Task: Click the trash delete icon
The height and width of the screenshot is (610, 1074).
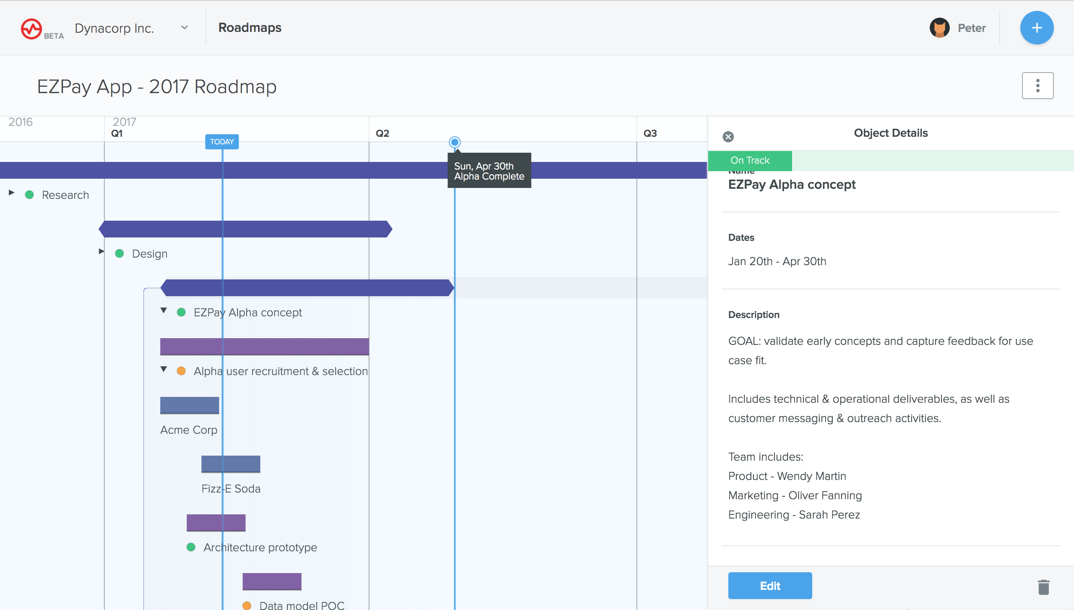Action: [1043, 587]
